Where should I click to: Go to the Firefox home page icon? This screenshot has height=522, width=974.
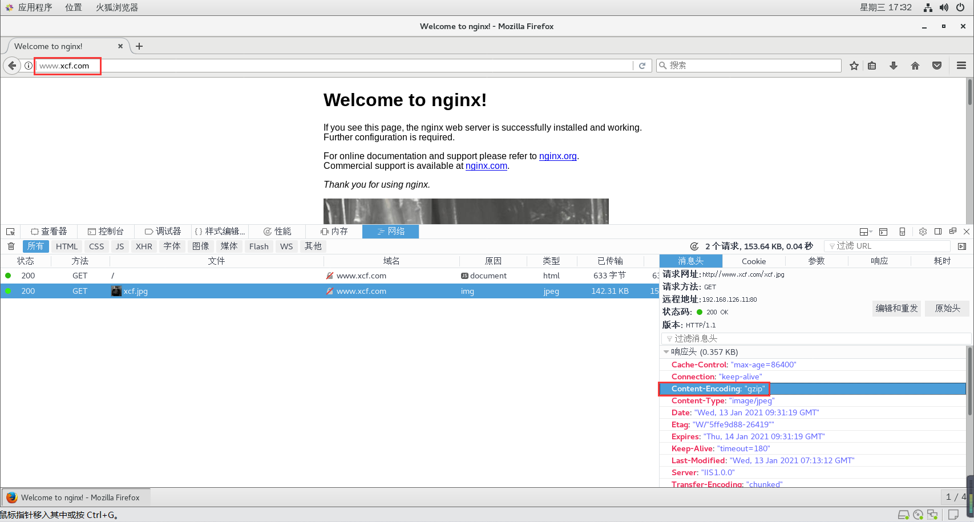point(915,66)
